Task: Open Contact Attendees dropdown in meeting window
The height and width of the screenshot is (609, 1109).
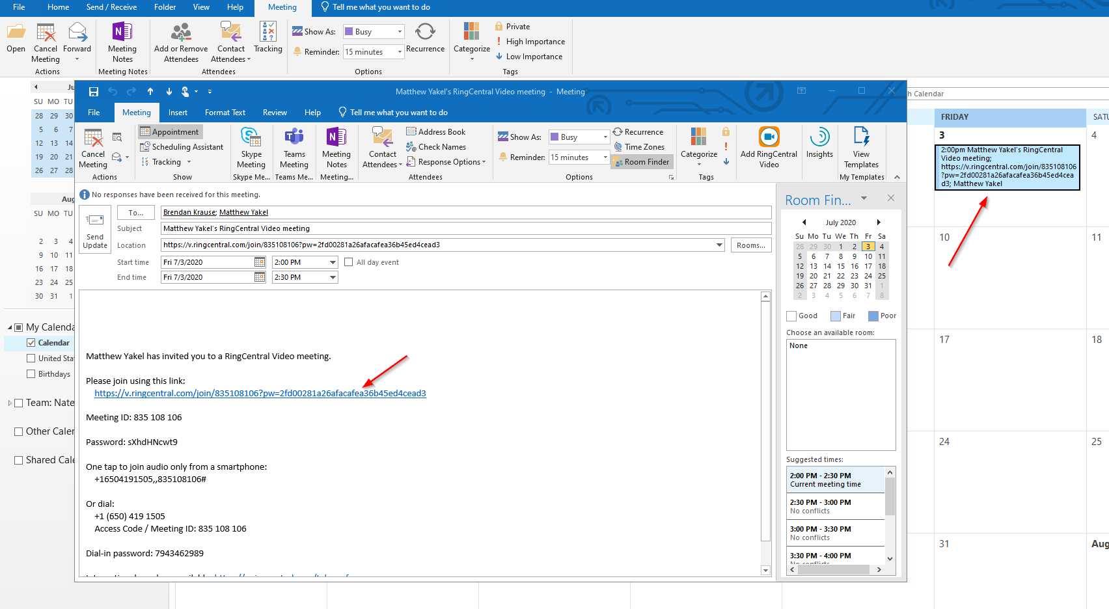Action: pos(382,148)
